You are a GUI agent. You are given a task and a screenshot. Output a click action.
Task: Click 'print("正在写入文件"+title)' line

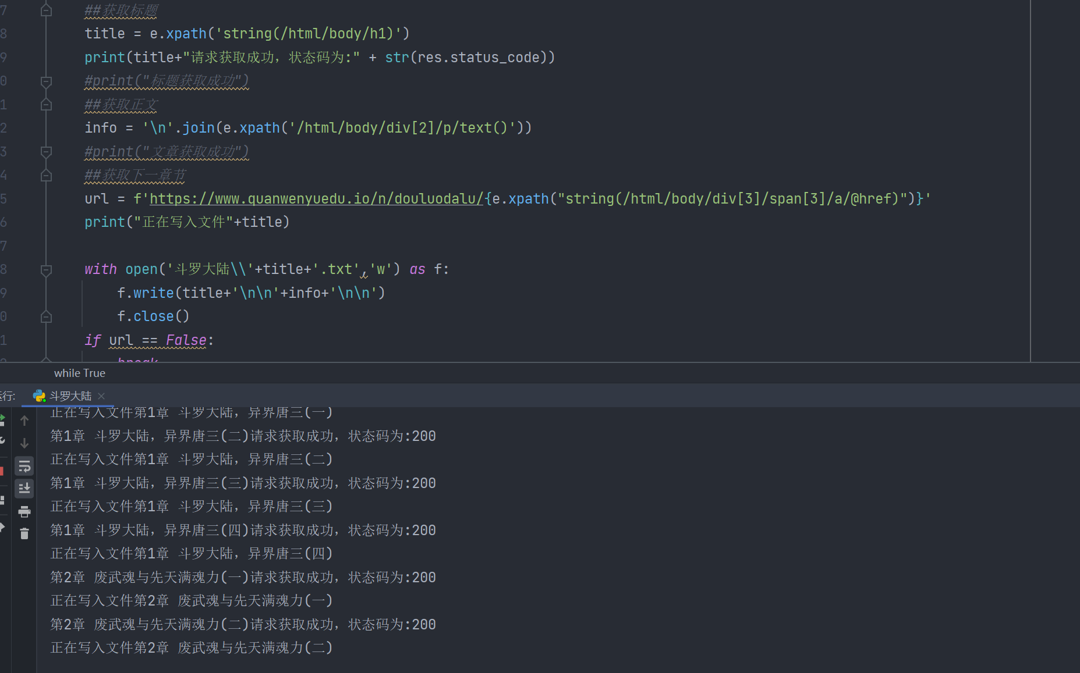pos(187,222)
